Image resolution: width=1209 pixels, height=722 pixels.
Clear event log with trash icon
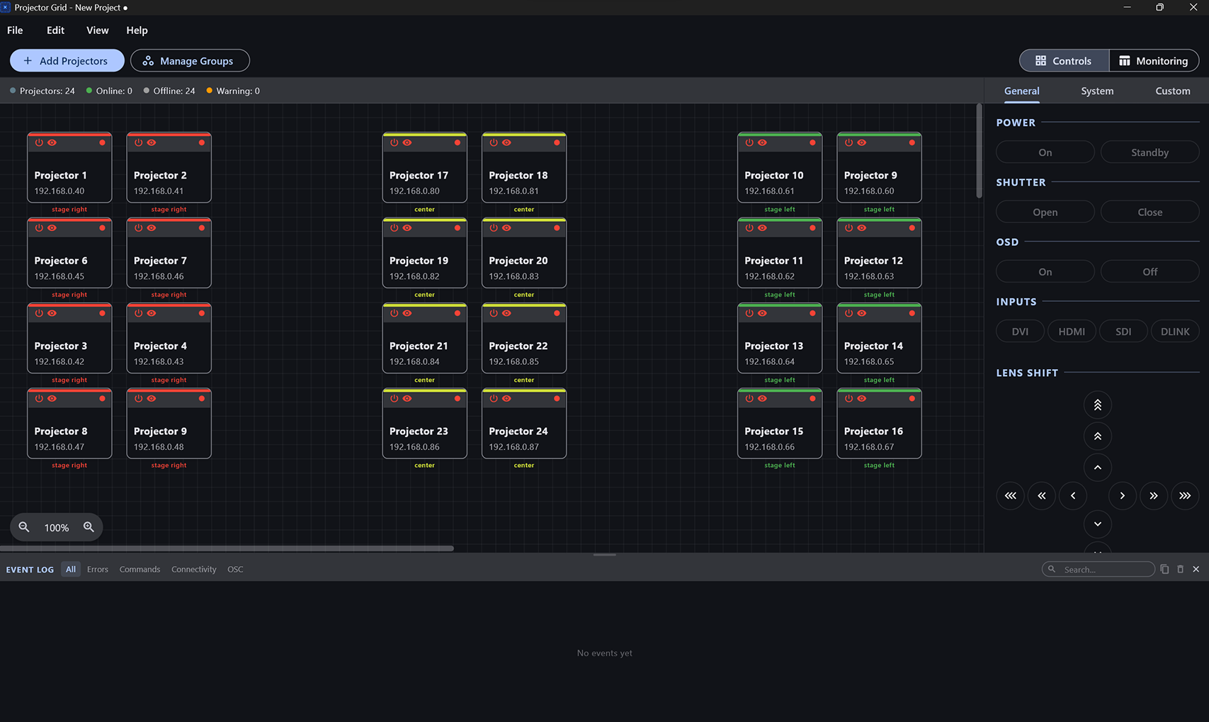click(1180, 569)
